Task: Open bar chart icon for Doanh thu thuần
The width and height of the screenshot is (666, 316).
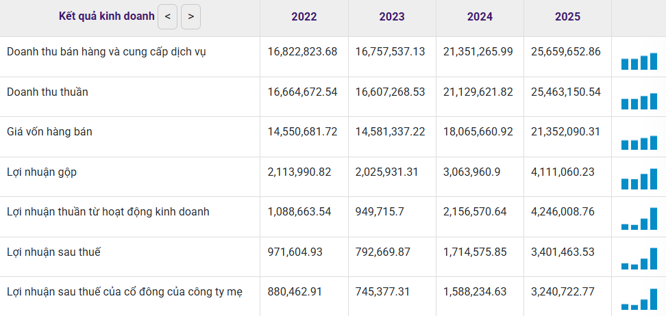Action: point(639,101)
